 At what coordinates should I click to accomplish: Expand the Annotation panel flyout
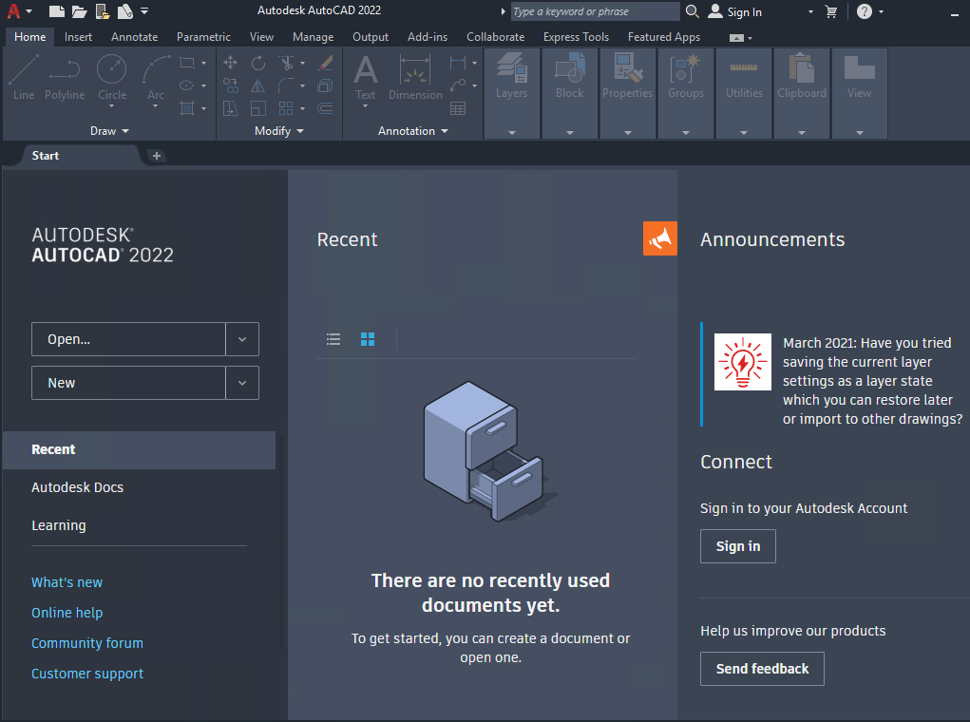[x=412, y=131]
